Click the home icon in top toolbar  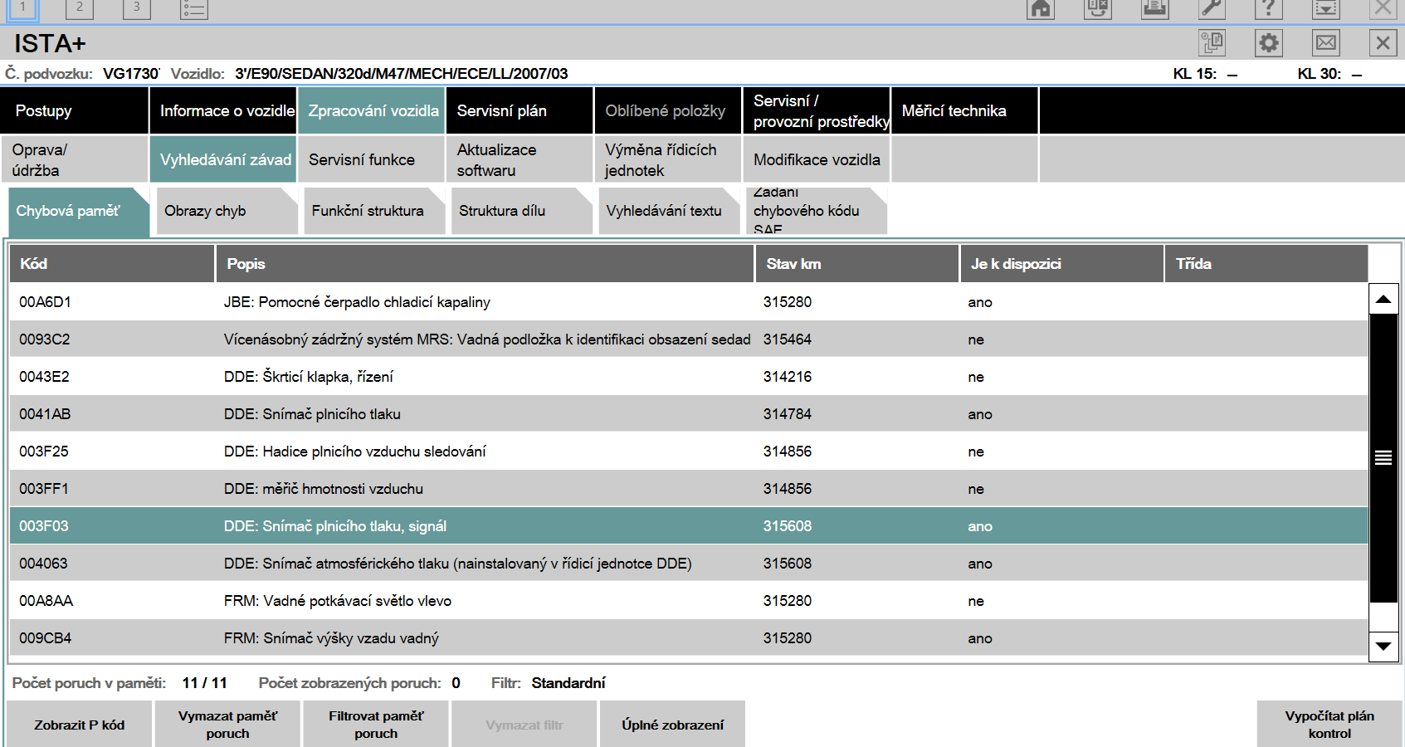1040,9
